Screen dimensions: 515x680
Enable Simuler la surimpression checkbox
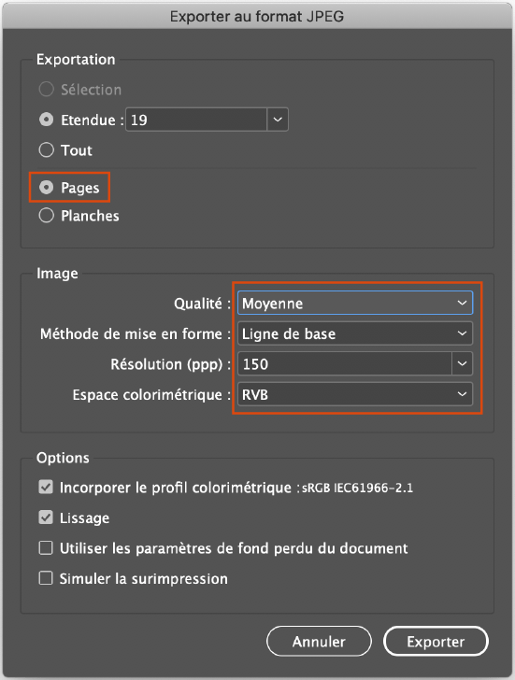[46, 578]
